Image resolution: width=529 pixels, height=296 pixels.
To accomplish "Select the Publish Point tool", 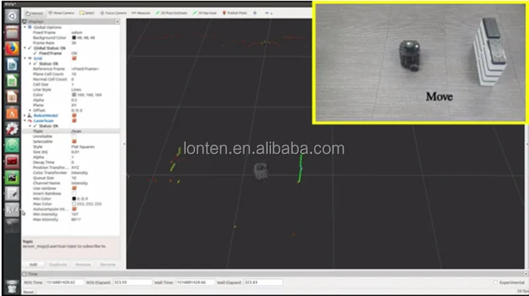I will pyautogui.click(x=235, y=13).
